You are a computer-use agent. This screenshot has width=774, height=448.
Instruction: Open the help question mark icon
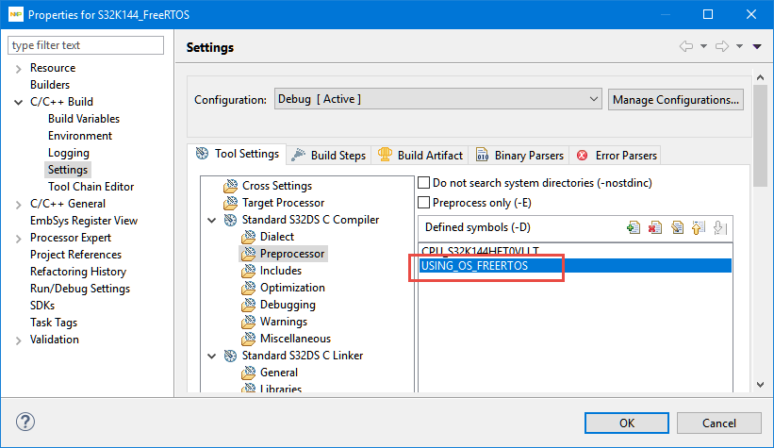point(25,422)
